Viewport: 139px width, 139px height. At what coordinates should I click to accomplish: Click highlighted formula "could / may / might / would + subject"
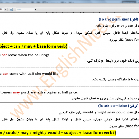coord(42,133)
